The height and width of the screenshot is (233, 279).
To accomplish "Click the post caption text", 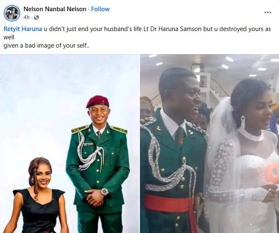I will click(137, 37).
